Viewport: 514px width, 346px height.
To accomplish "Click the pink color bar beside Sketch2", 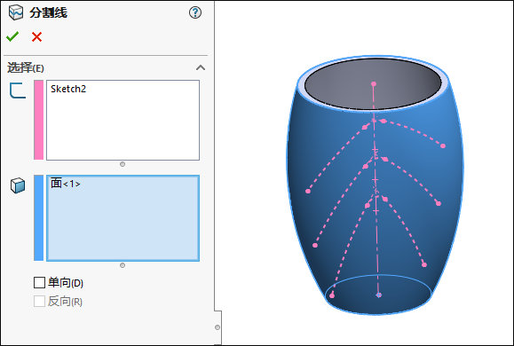I will (39, 120).
